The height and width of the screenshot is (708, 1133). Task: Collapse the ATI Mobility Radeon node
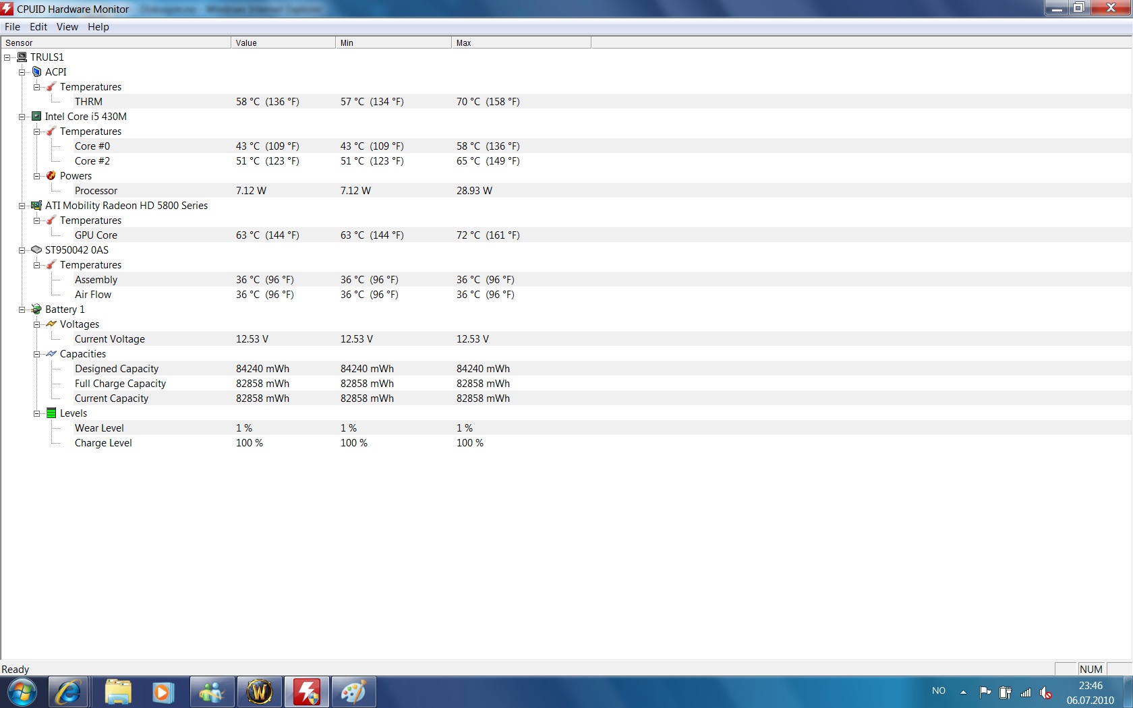click(x=22, y=206)
